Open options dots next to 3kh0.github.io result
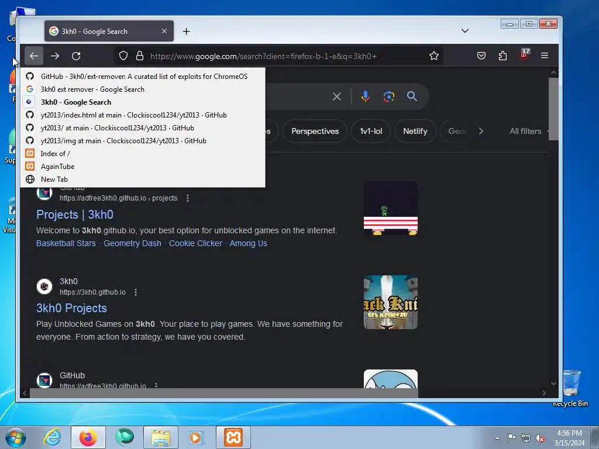The image size is (599, 449). pos(136,292)
